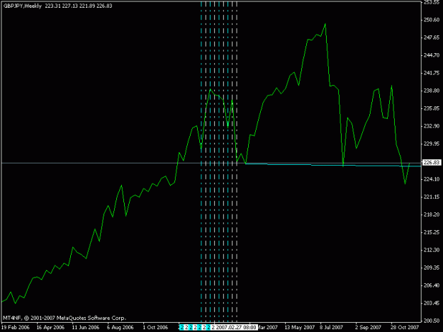This screenshot has height=332, width=443.
Task: Click the MetaQuotes Software Corp. copyright text
Action: (64, 318)
